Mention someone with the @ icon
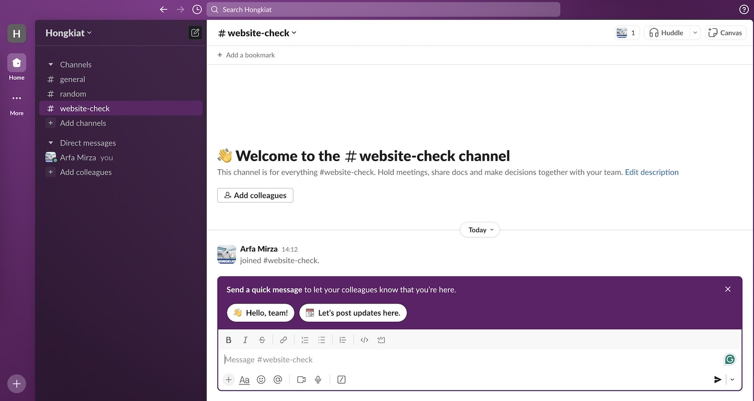The height and width of the screenshot is (401, 754). (277, 379)
